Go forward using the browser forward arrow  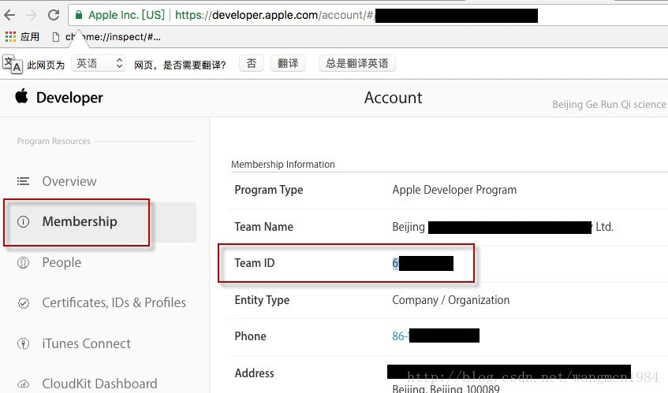tap(32, 15)
